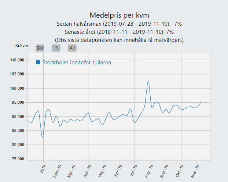Select the 1Y time range button

[x=56, y=48]
